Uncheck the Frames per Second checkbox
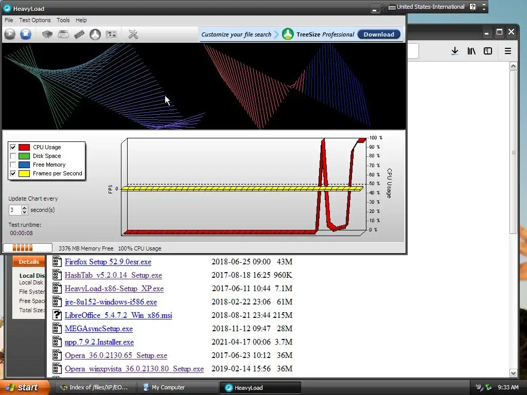 click(x=13, y=173)
